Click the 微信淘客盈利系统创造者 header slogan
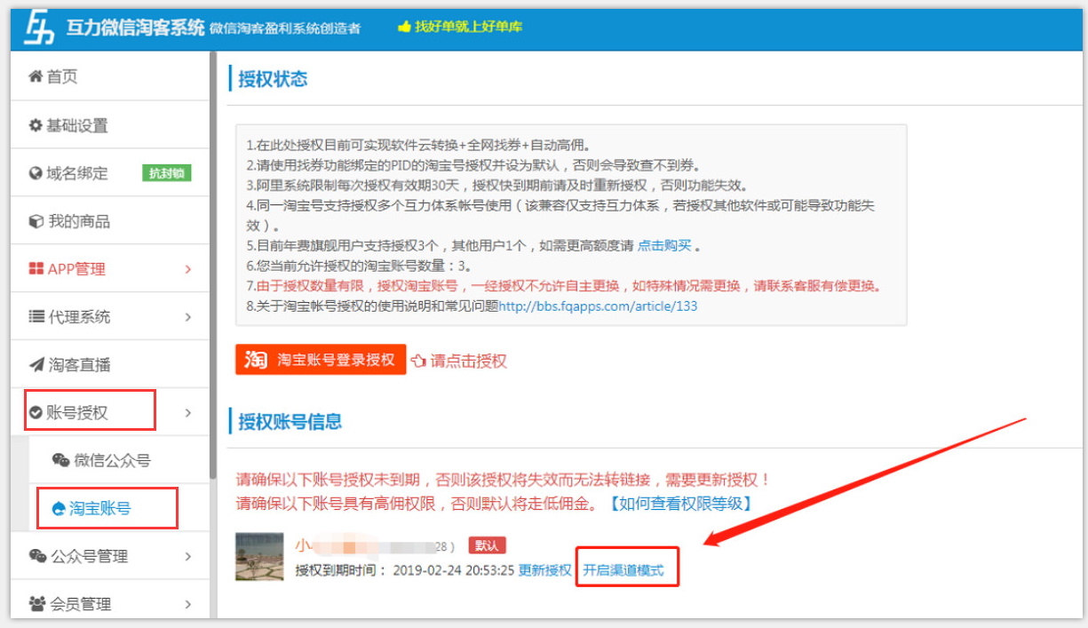Viewport: 1088px width, 628px height. (286, 28)
